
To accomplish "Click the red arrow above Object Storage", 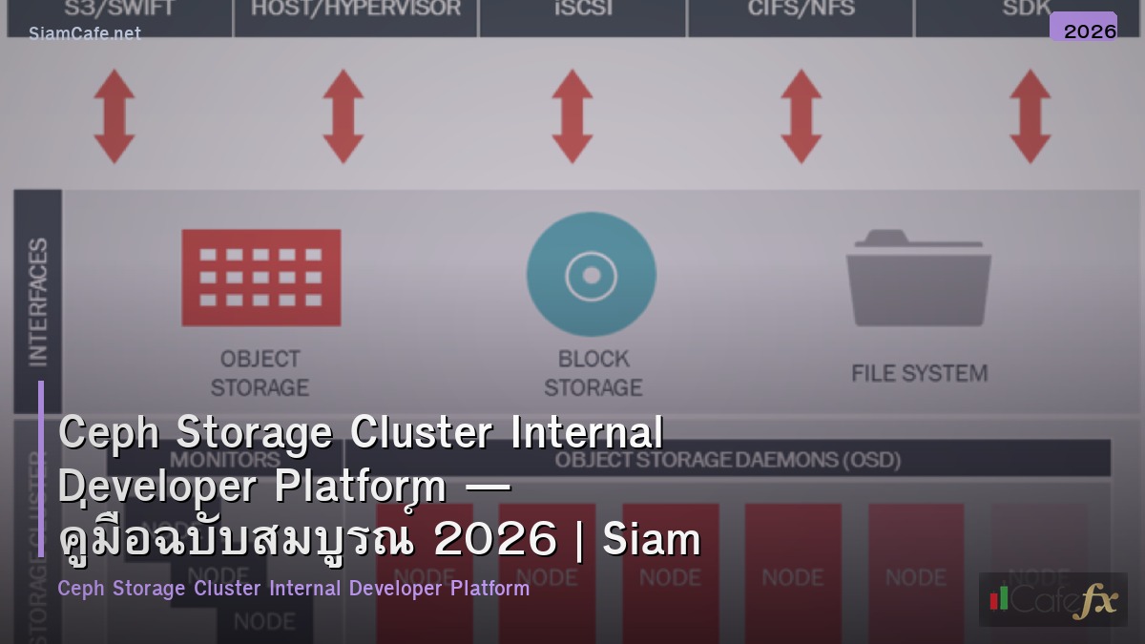I will (x=114, y=114).
